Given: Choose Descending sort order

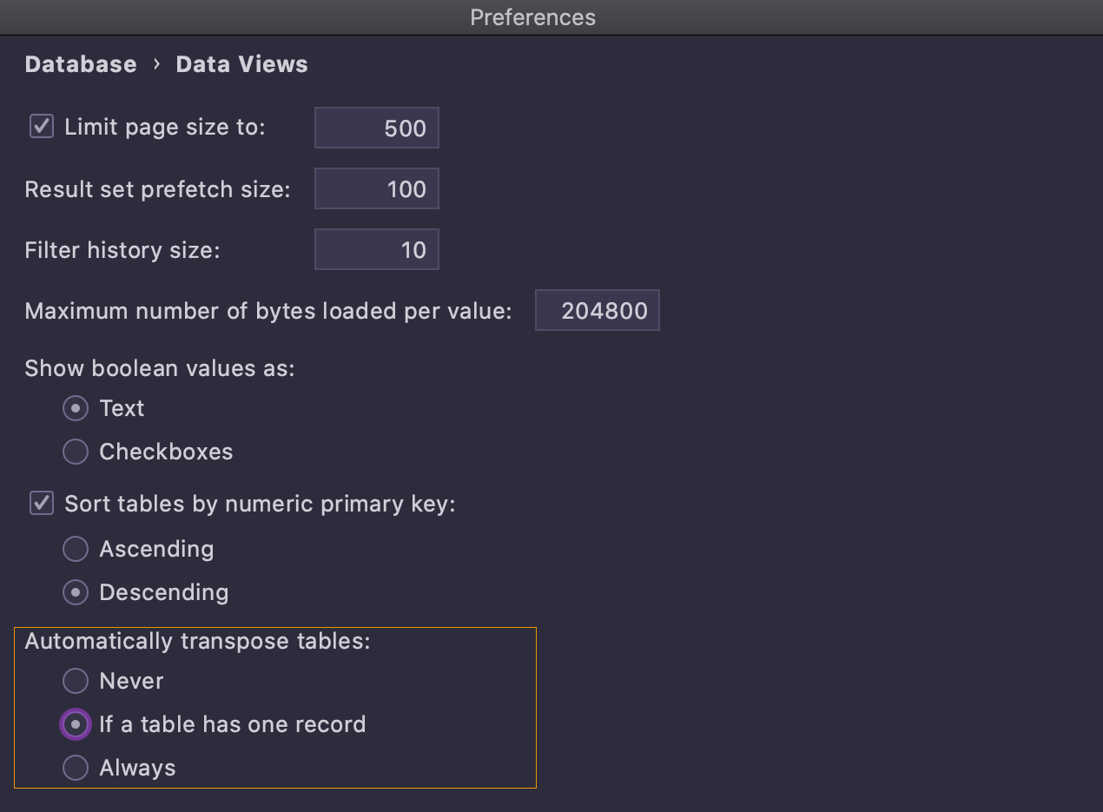Looking at the screenshot, I should [76, 592].
